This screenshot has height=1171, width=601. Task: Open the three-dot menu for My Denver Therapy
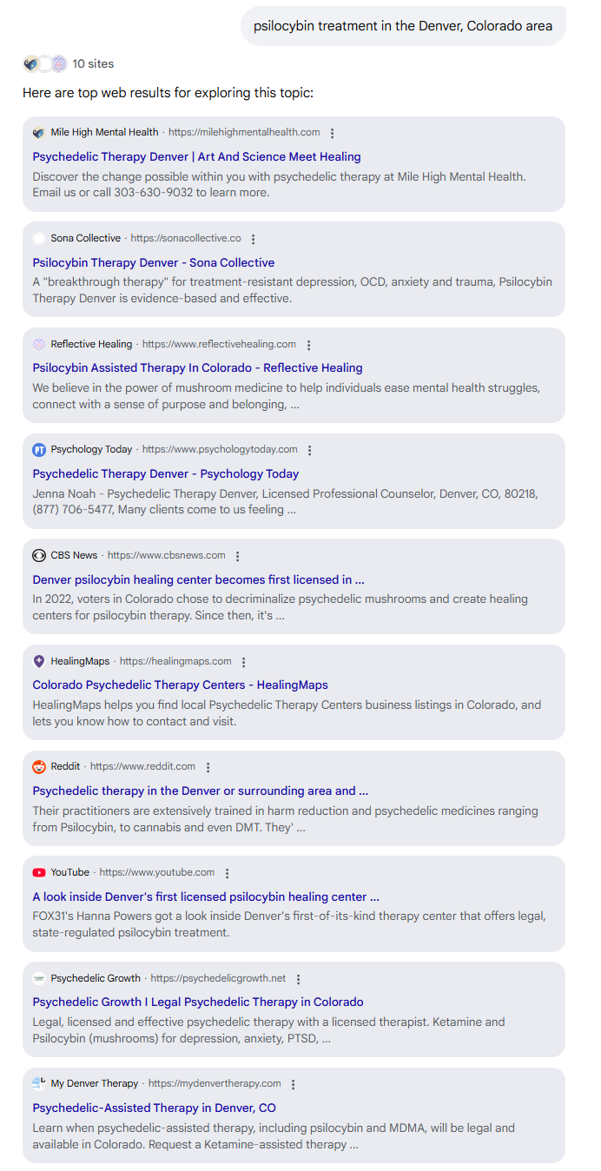(x=294, y=1084)
